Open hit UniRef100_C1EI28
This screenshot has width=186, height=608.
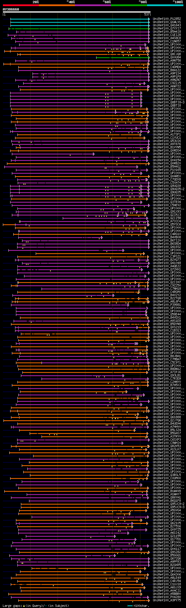click(x=167, y=35)
